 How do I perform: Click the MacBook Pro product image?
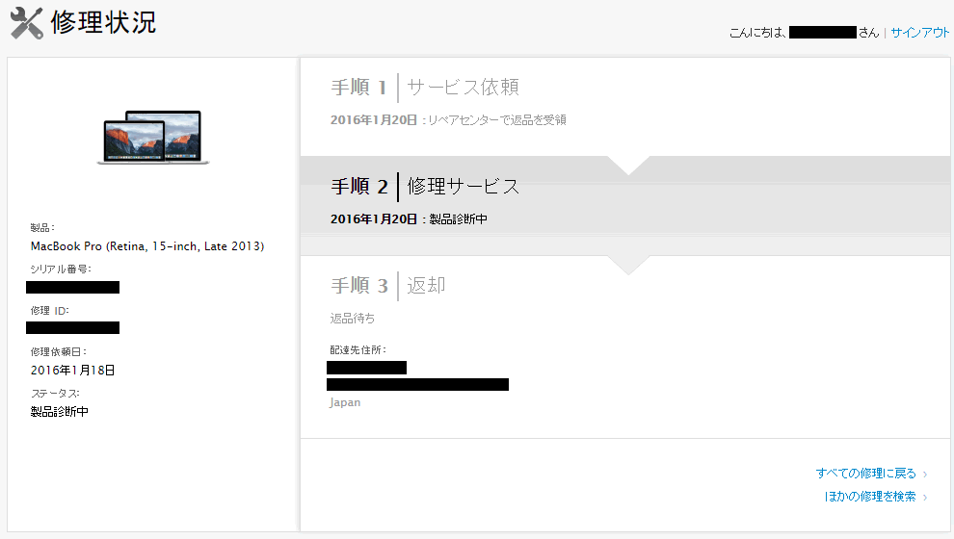[153, 138]
